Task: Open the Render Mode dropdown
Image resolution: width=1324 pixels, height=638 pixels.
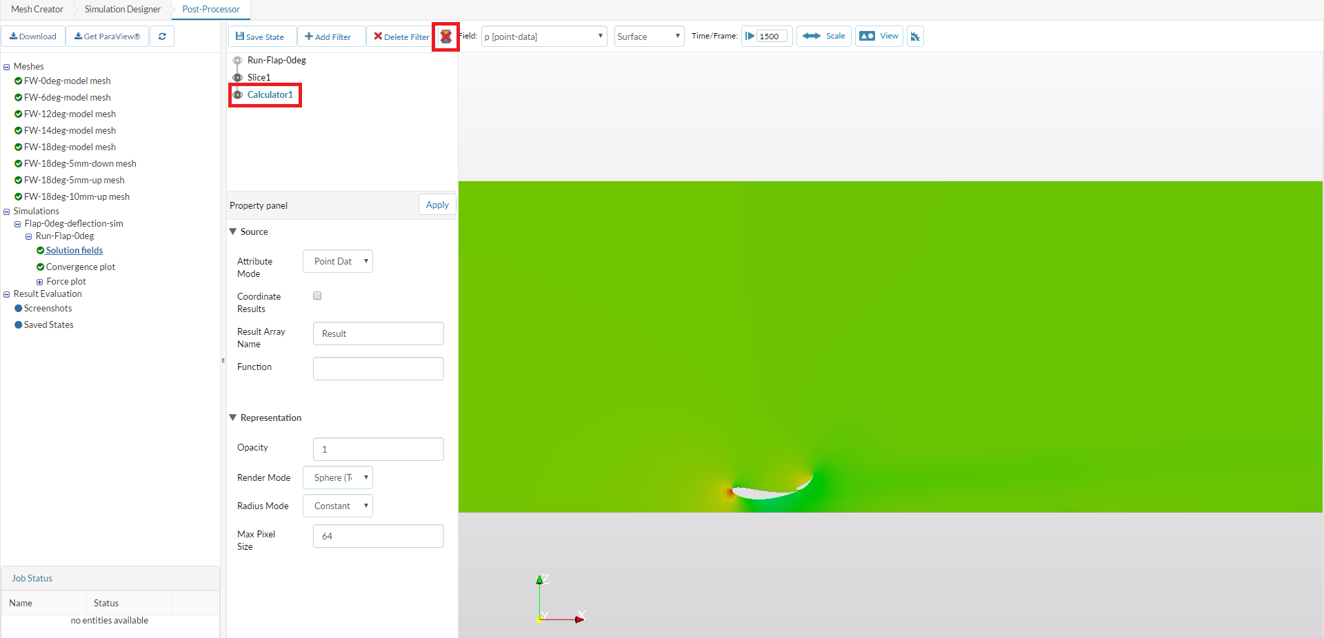Action: (x=338, y=478)
